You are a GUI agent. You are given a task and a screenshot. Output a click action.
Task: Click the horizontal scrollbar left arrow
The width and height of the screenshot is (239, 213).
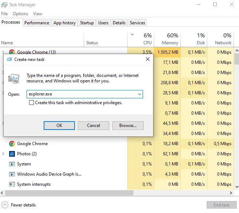(x=2, y=193)
